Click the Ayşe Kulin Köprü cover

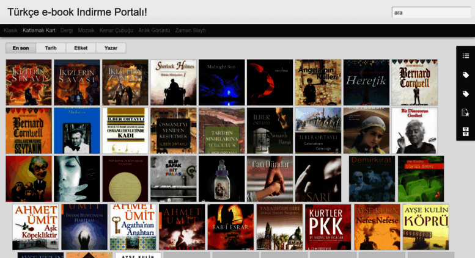point(425,227)
